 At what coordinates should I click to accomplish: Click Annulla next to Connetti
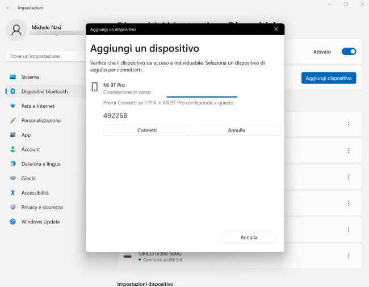coord(236,130)
